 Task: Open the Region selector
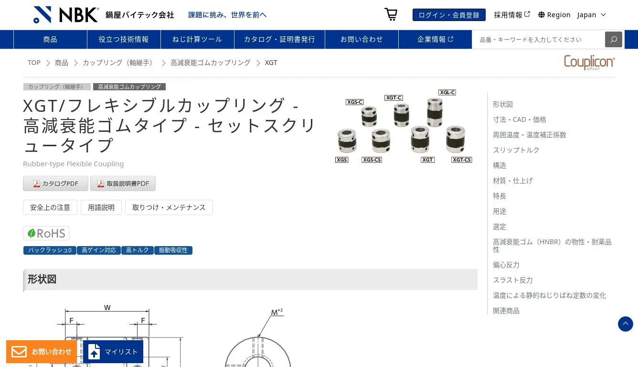(x=554, y=14)
